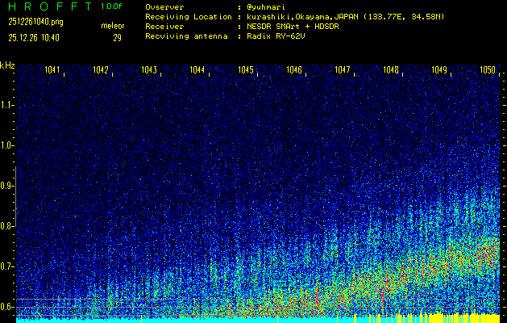Click the 1041 time marker

(52, 70)
